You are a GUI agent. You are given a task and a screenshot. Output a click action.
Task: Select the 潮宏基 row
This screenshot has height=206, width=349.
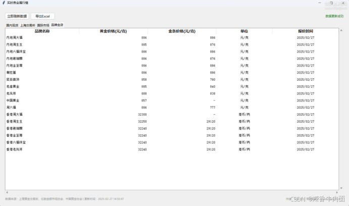pyautogui.click(x=172, y=73)
